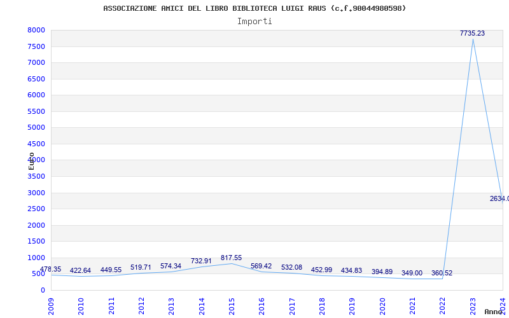509x318 pixels.
Task: Click the 732.91 data label
Action: (x=201, y=261)
